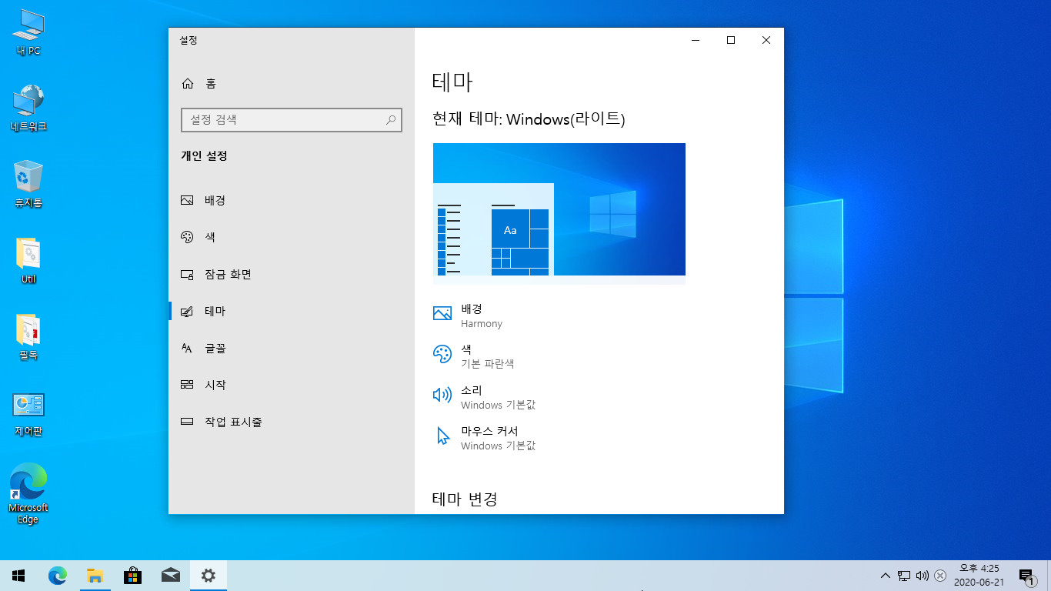Select the 휴지통 recycle bin icon

tap(28, 184)
